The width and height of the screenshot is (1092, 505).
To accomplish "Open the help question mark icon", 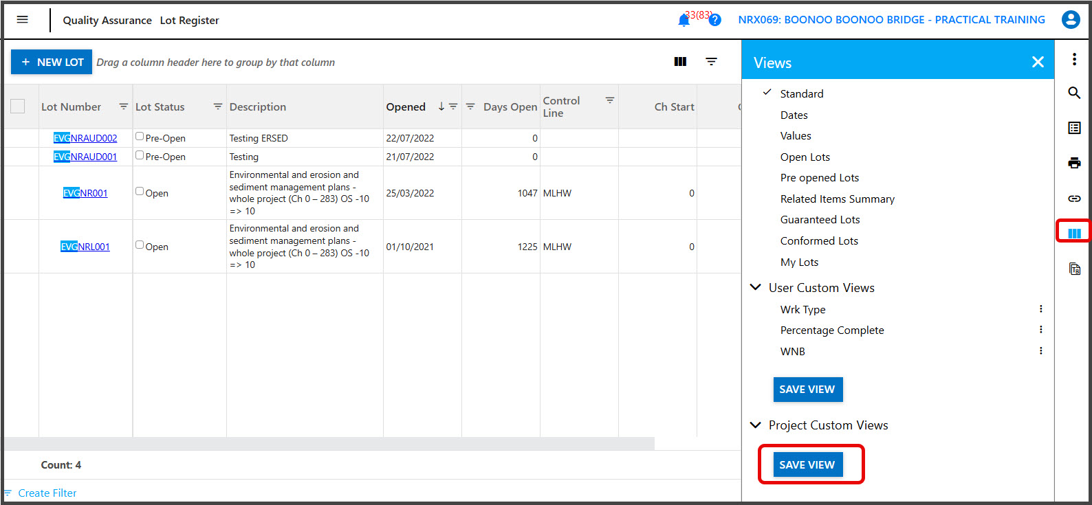I will tap(715, 20).
